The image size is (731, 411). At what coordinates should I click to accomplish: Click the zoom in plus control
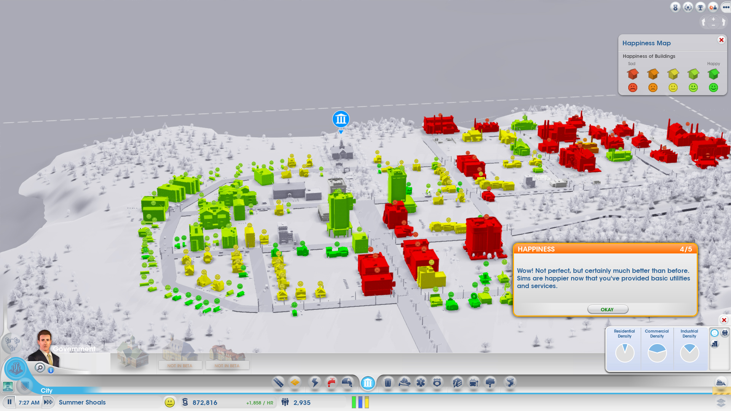[713, 19]
